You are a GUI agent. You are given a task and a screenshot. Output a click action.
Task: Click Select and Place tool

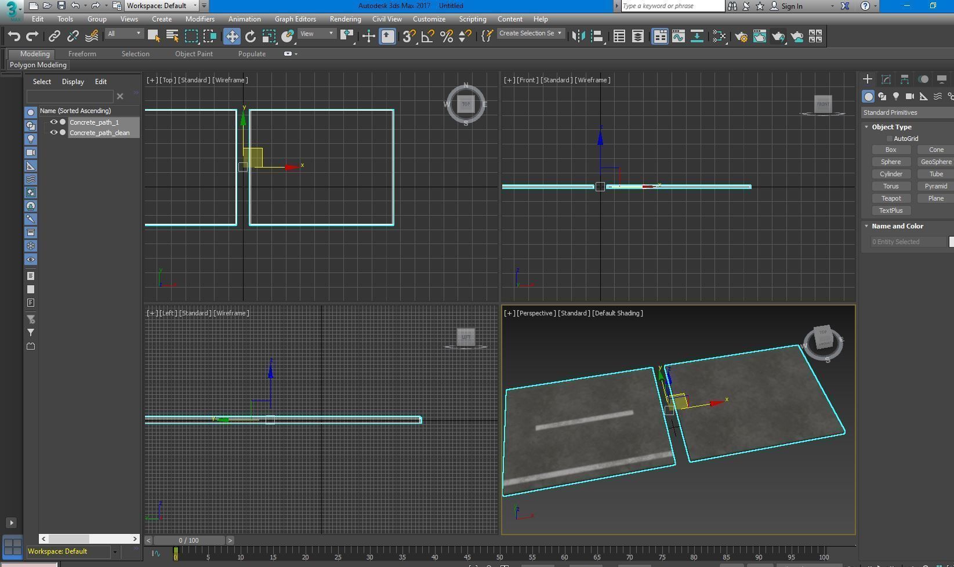coord(287,37)
